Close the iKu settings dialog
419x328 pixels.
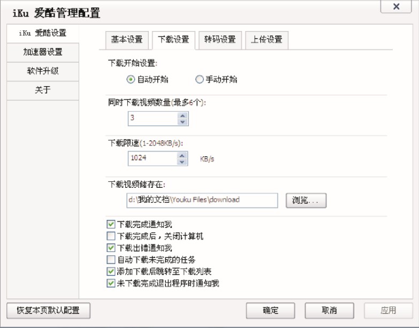(x=396, y=6)
